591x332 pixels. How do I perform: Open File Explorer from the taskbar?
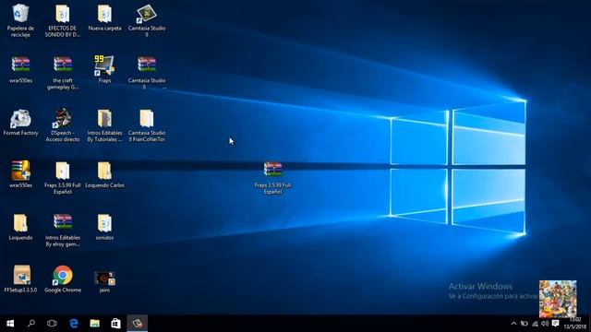coord(94,324)
